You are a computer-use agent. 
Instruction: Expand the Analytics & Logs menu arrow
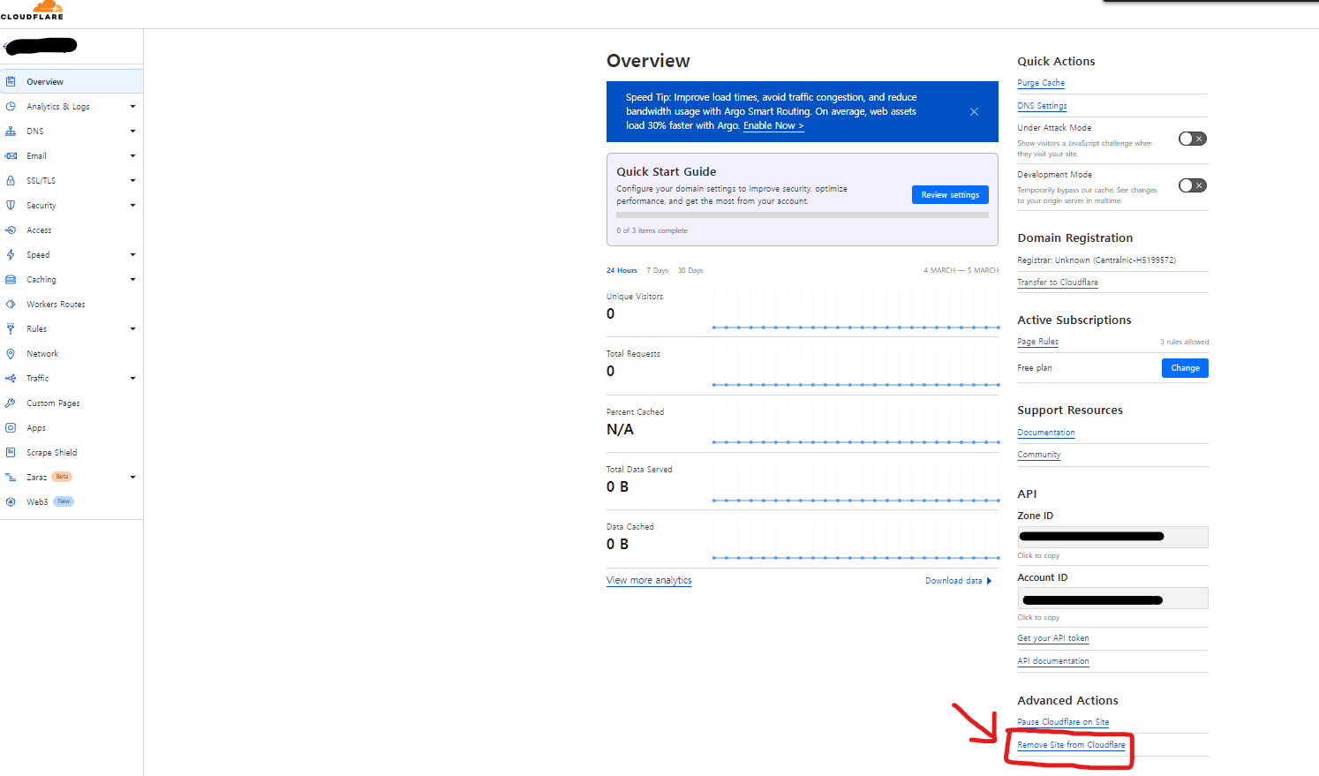pos(132,106)
